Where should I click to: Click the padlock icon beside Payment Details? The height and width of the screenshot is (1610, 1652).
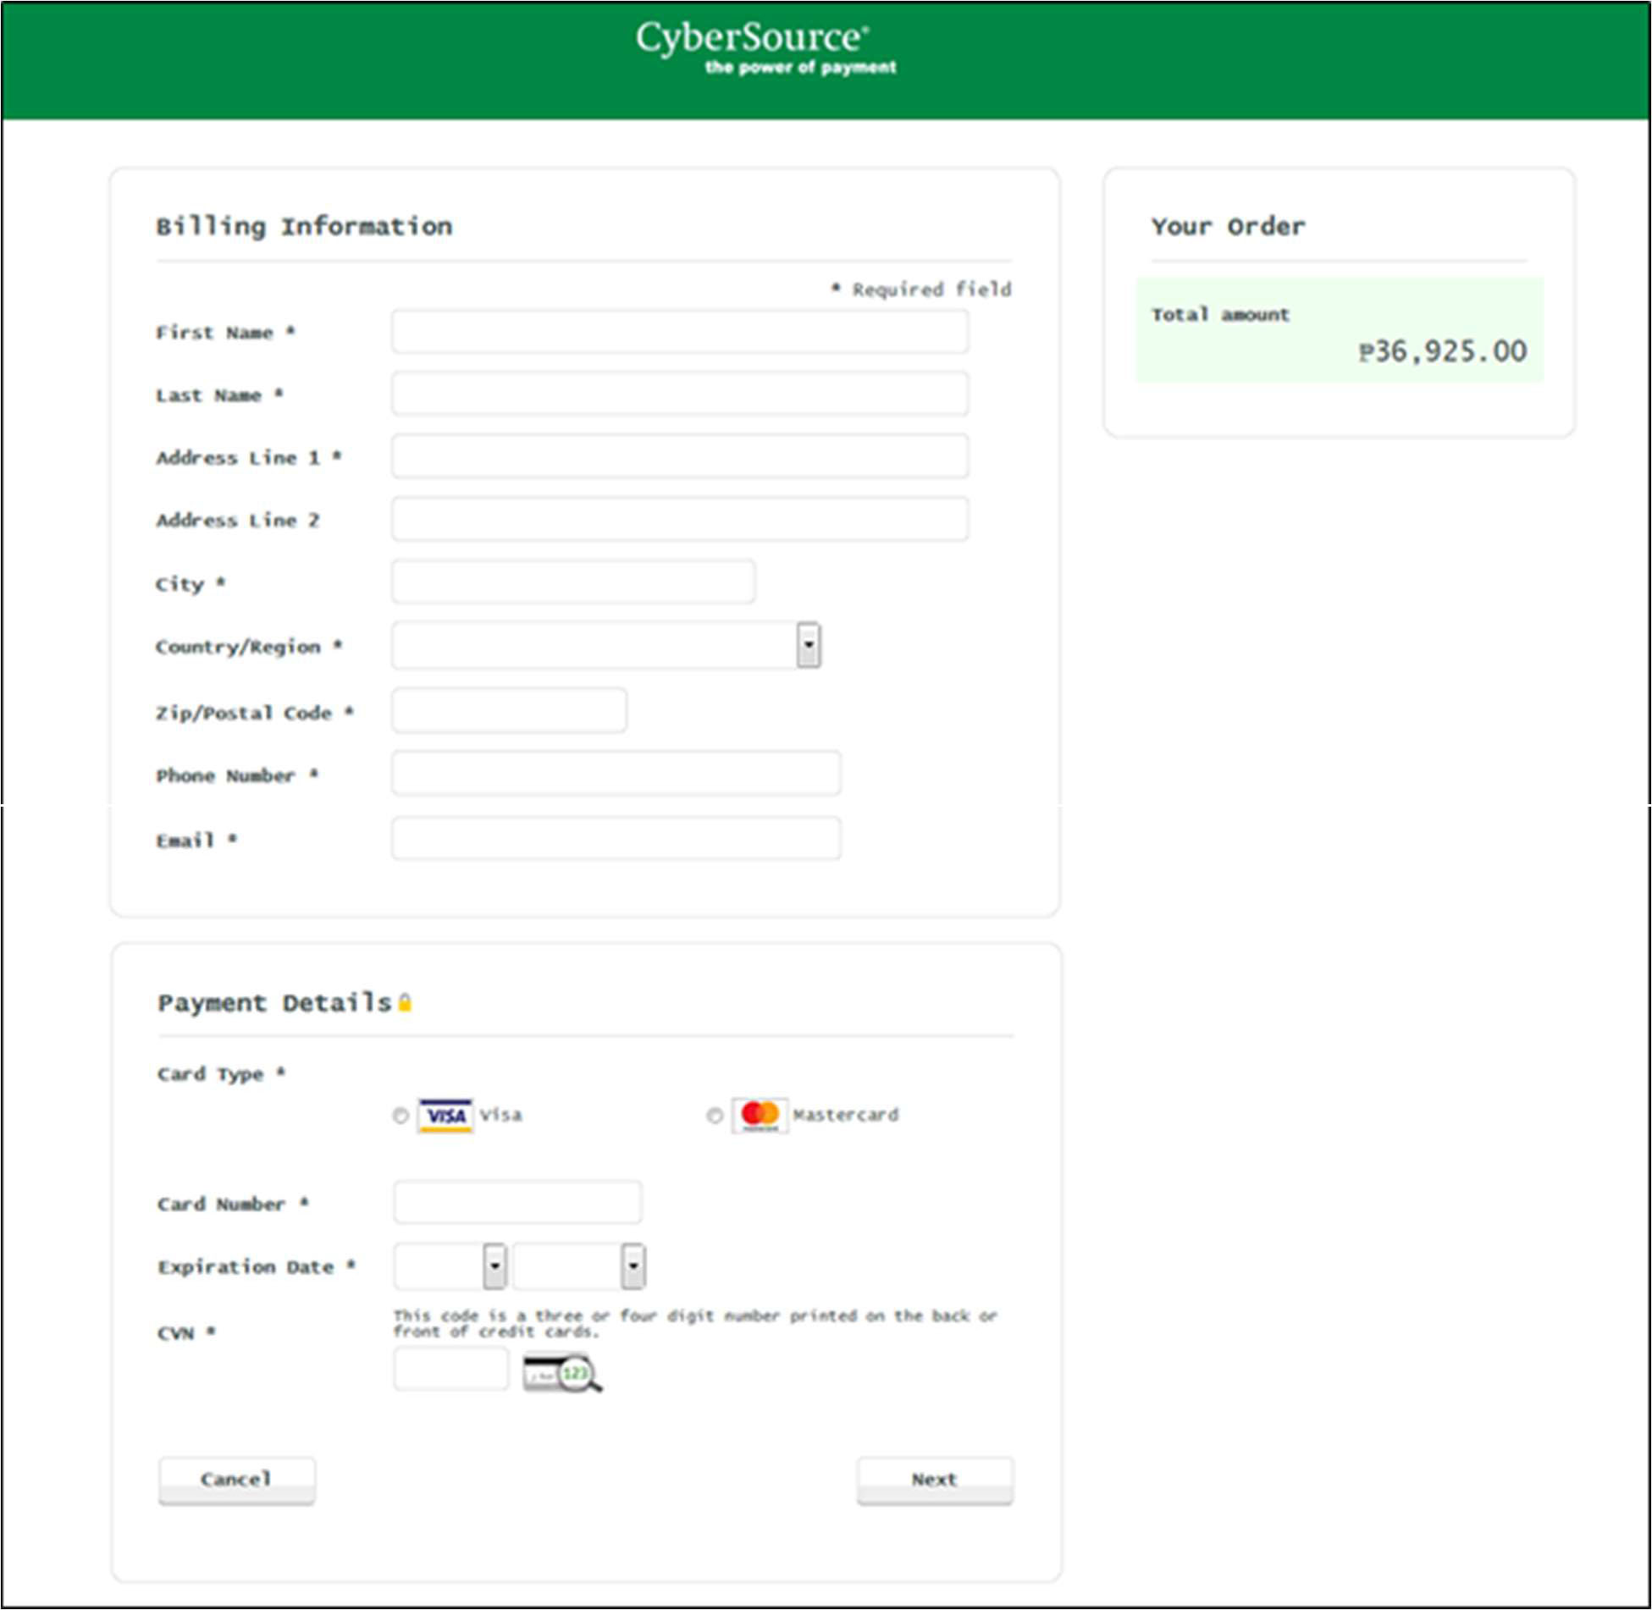pos(406,1004)
